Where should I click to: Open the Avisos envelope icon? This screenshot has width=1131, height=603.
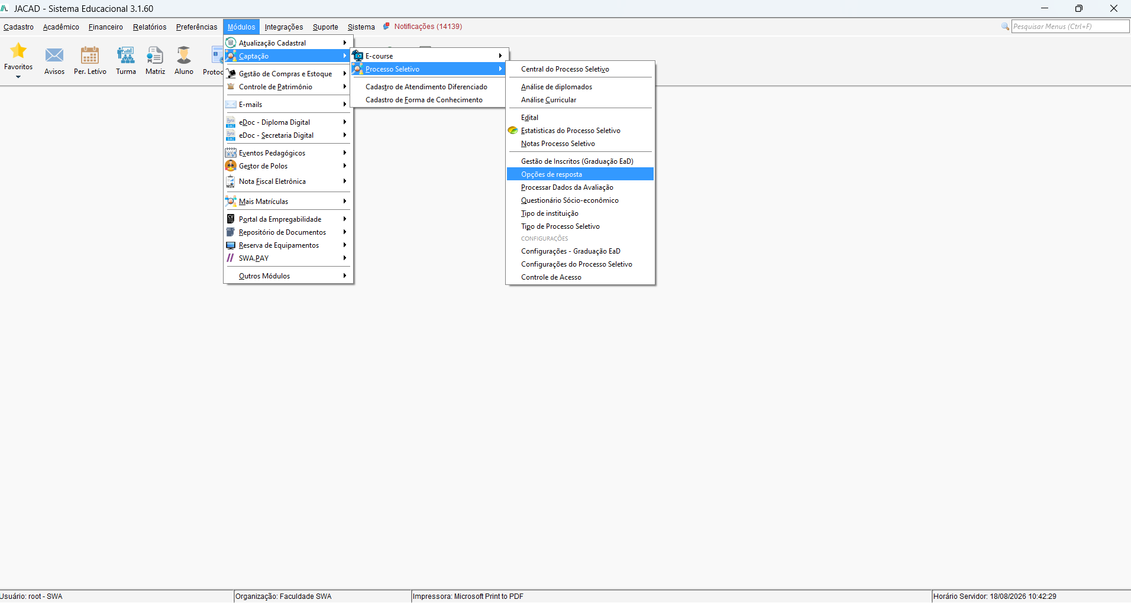[54, 56]
